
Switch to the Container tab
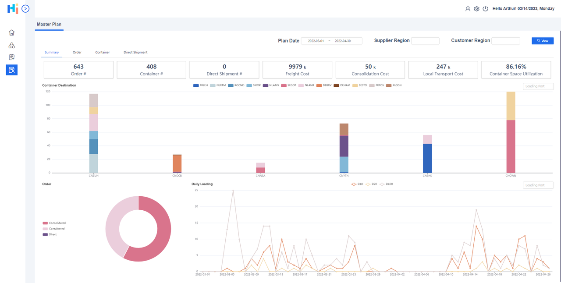[103, 53]
